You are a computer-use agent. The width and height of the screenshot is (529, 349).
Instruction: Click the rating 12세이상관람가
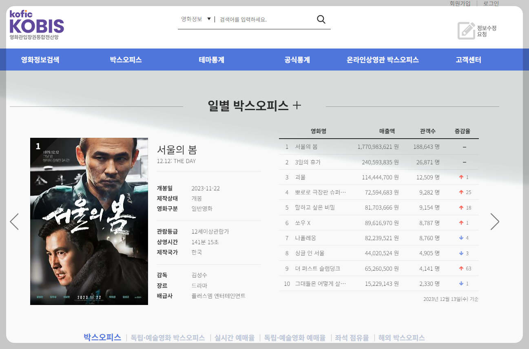pyautogui.click(x=210, y=231)
